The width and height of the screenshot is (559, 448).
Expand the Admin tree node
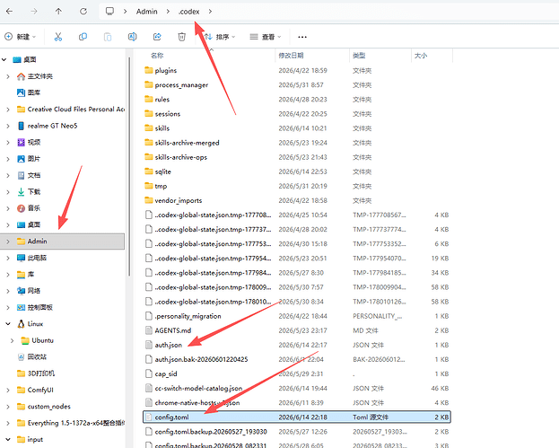8,242
